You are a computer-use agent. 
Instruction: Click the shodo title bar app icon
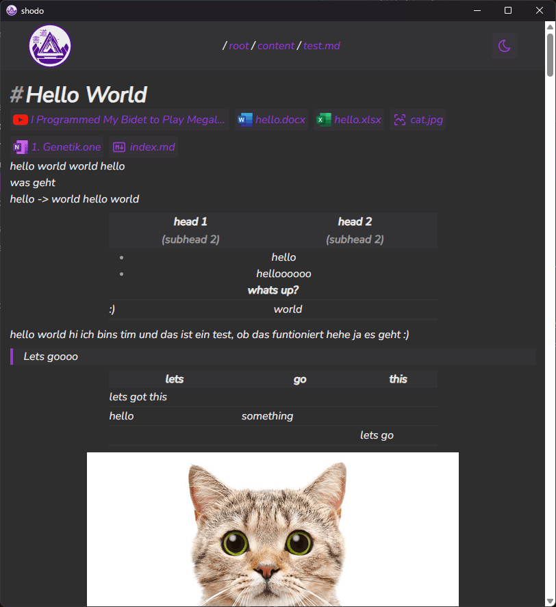click(12, 10)
